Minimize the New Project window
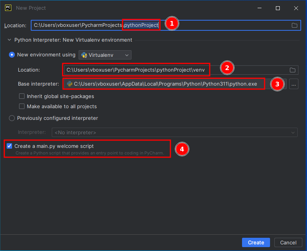The width and height of the screenshot is (307, 251). click(260, 8)
